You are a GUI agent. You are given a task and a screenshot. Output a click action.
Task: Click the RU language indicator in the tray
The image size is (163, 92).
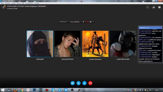(x=125, y=90)
